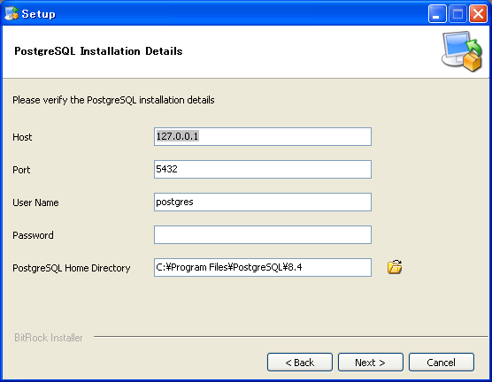492x382 pixels.
Task: Click the 'PostgreSQL Home Directory' label
Action: click(x=71, y=268)
